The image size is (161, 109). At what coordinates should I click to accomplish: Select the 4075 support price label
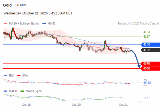coord(150,64)
